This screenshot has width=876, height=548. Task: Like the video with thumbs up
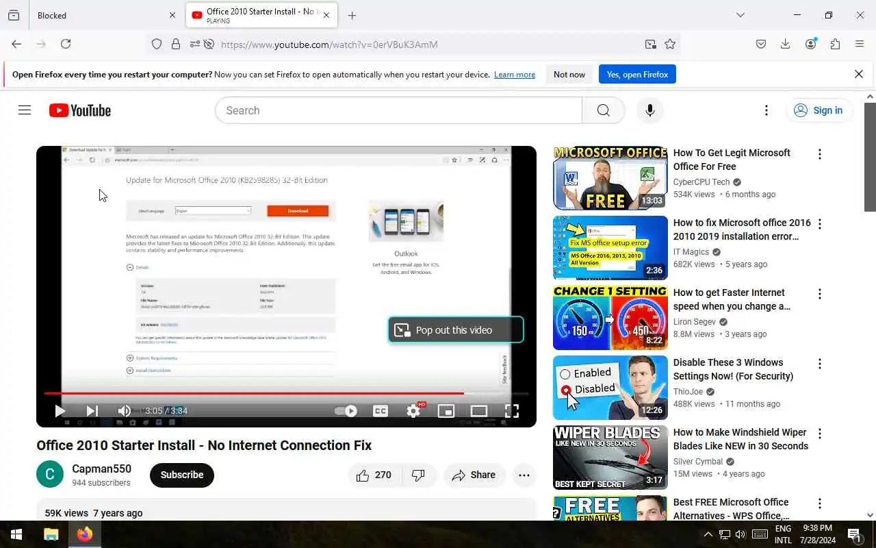(x=374, y=475)
